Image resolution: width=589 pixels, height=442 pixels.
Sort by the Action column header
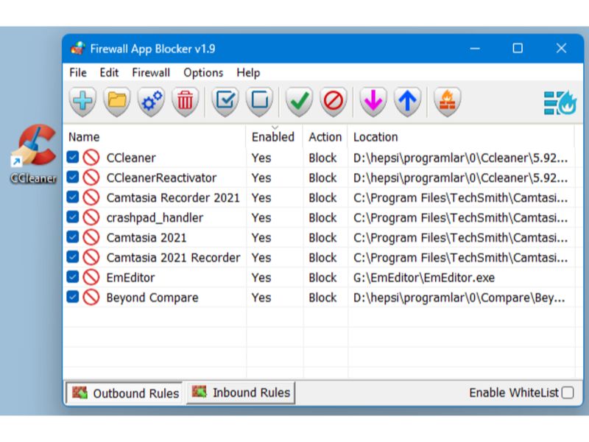(x=325, y=137)
